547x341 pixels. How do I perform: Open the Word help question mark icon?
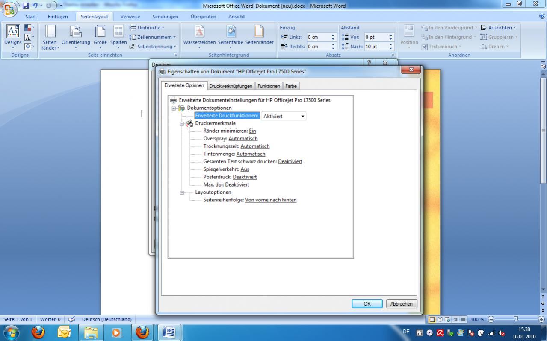tap(542, 16)
